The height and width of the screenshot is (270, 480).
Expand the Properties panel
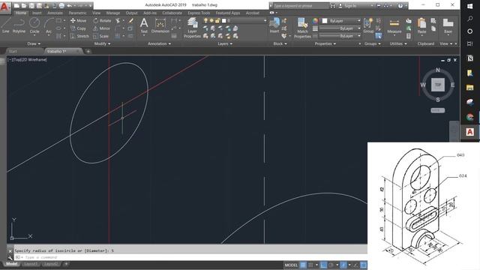[325, 43]
